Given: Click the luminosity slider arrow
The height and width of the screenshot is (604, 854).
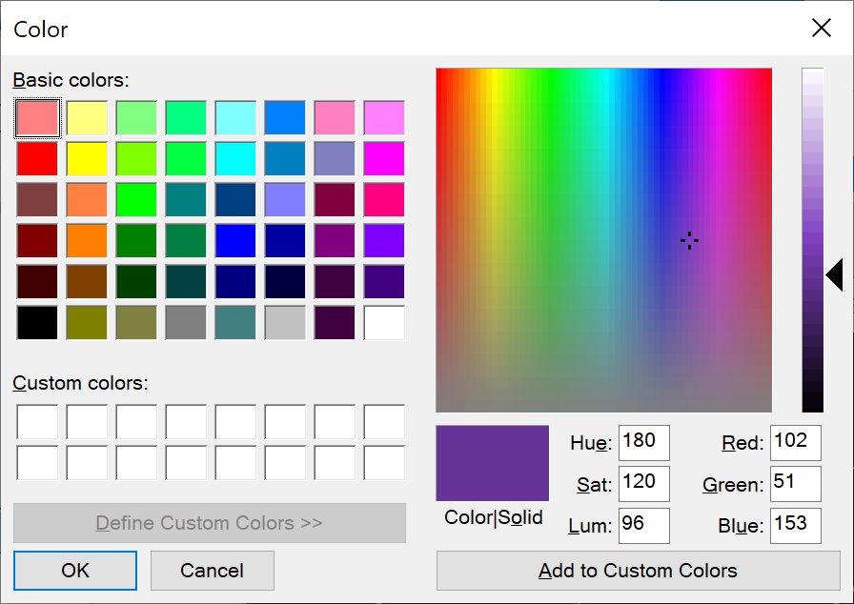Looking at the screenshot, I should click(834, 275).
